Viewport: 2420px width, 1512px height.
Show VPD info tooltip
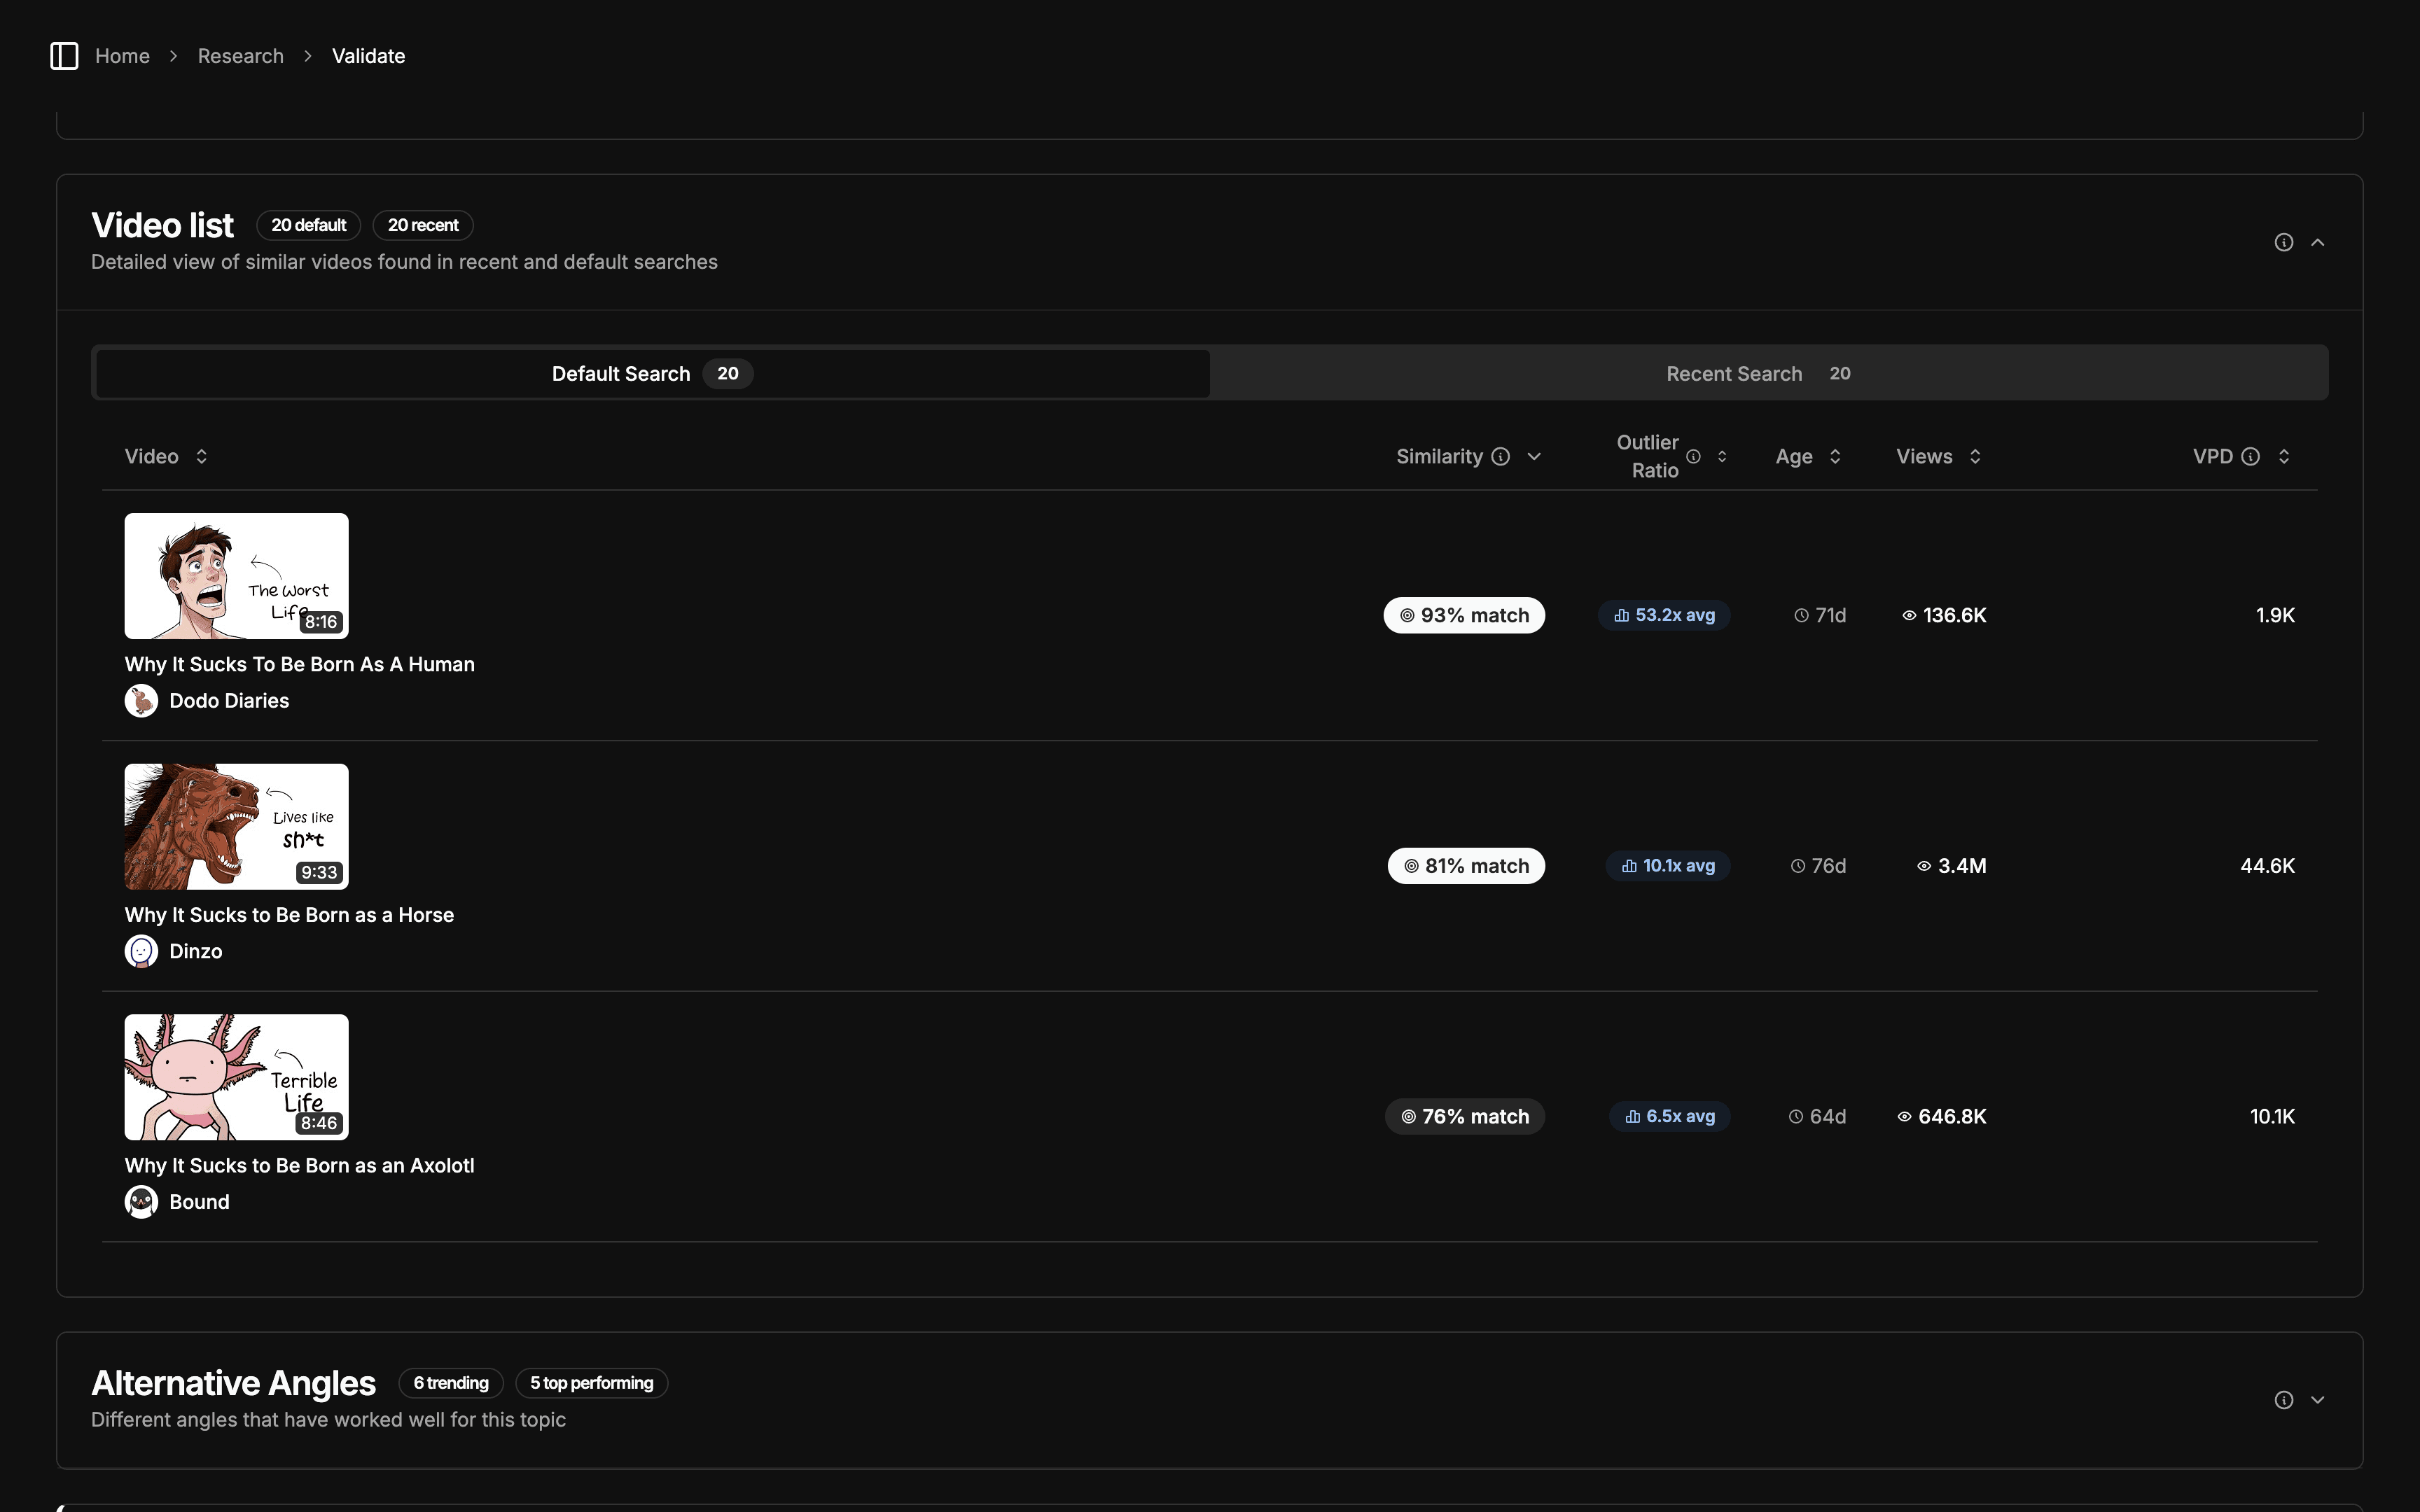point(2250,456)
